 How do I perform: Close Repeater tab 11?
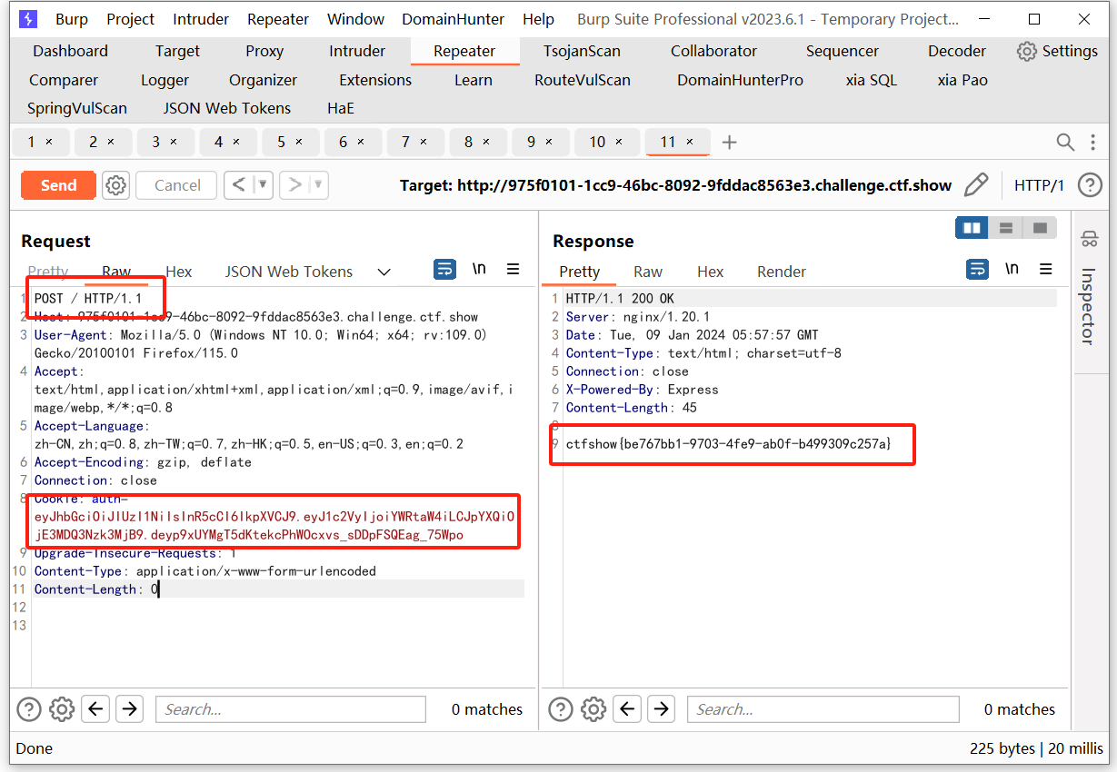690,142
